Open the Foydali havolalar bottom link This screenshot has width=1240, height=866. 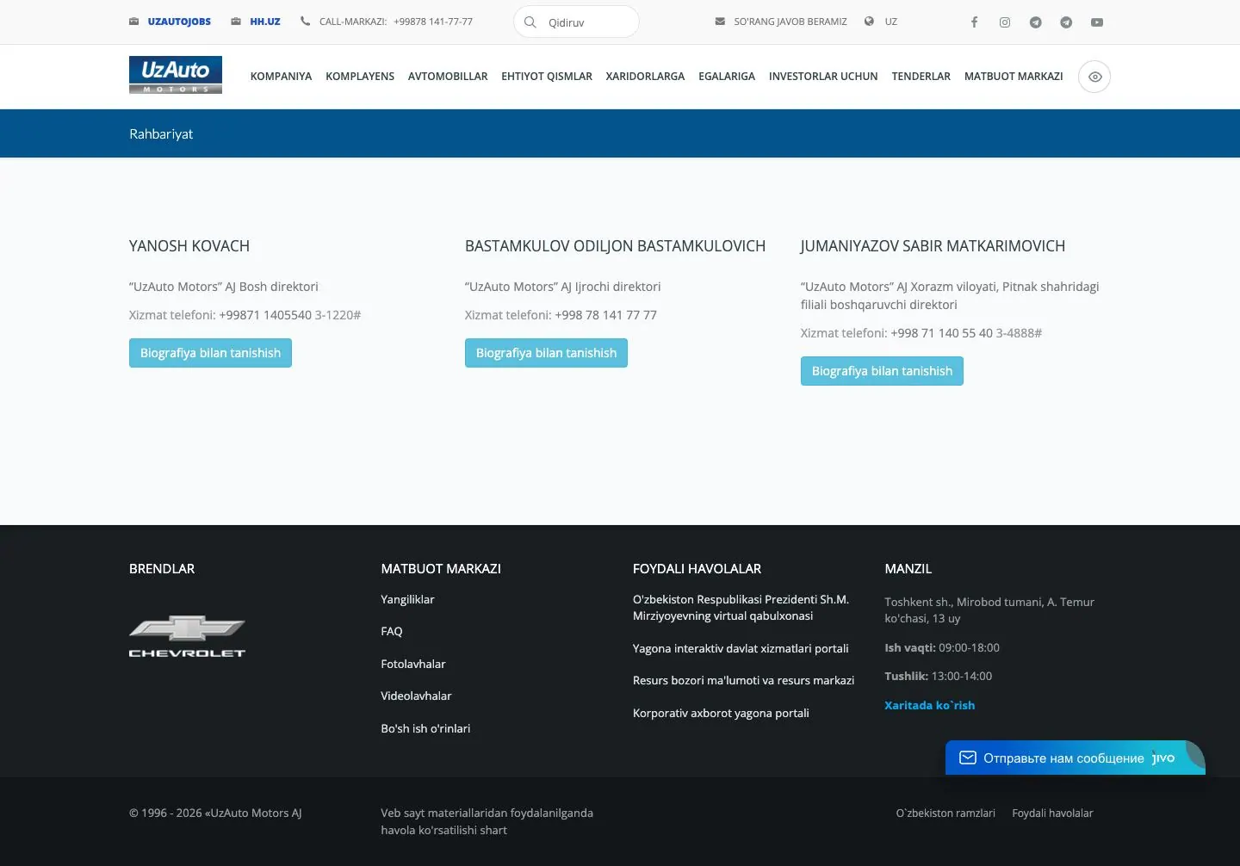click(x=1052, y=813)
